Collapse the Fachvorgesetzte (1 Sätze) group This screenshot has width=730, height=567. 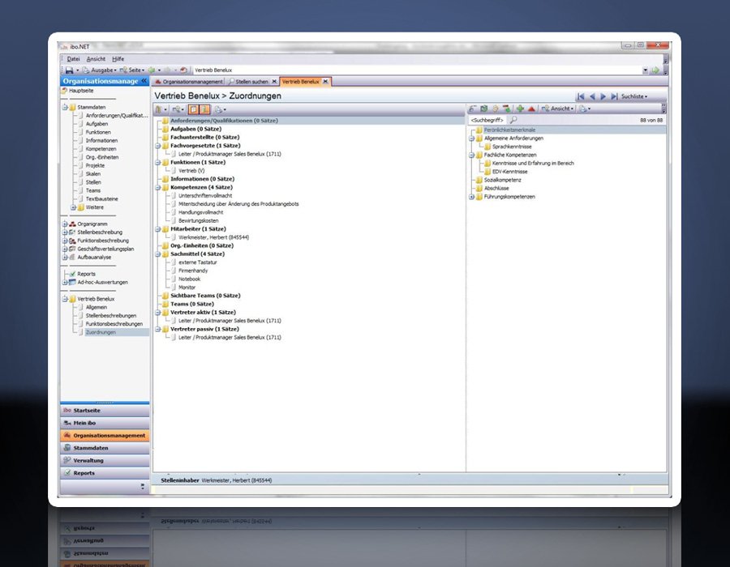(x=158, y=146)
